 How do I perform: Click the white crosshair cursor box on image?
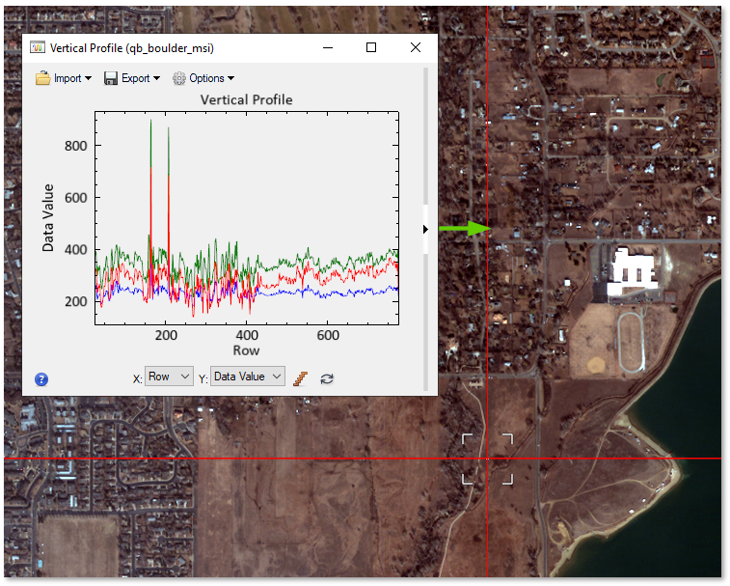[487, 458]
